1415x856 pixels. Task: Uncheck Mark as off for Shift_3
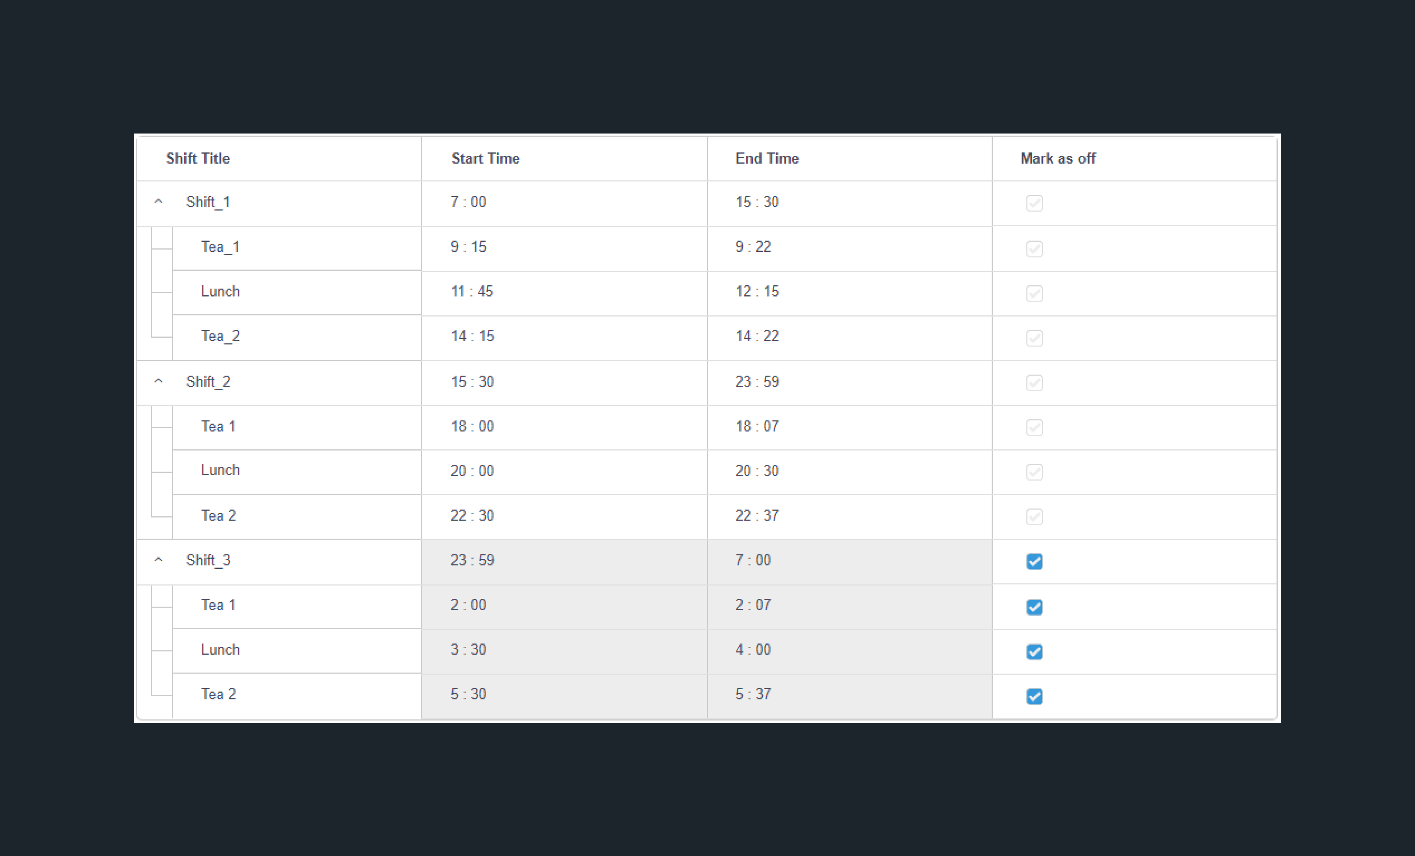tap(1034, 562)
